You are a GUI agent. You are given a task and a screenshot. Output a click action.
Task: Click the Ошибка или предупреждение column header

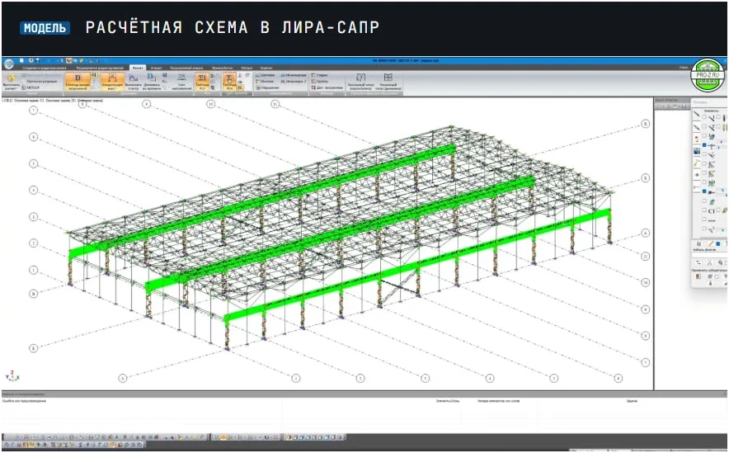(x=24, y=400)
